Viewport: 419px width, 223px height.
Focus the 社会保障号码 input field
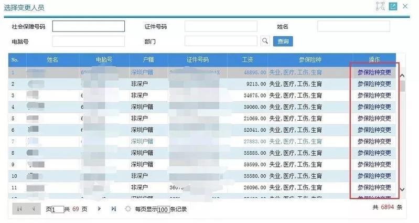click(x=89, y=26)
